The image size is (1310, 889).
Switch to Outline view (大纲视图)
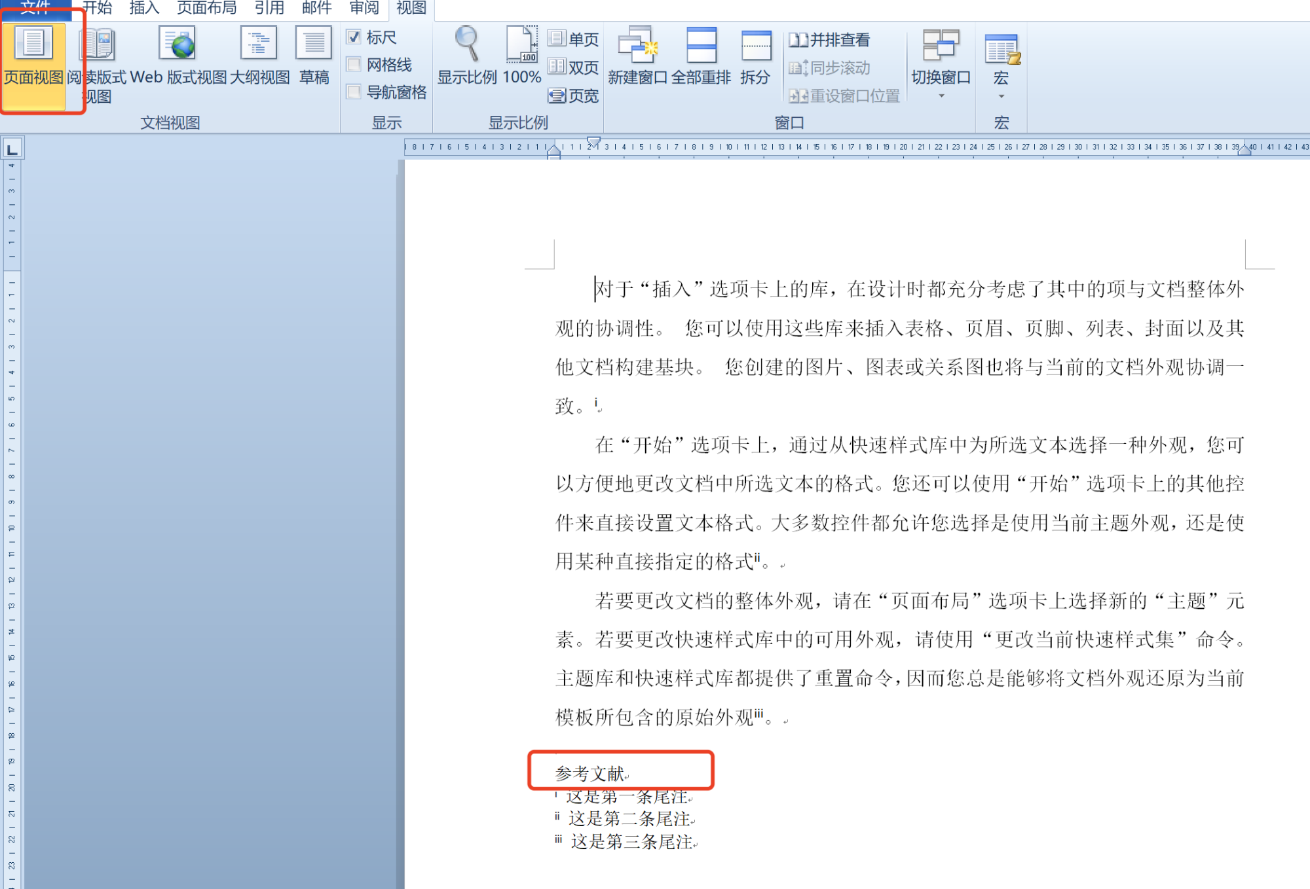pyautogui.click(x=259, y=58)
